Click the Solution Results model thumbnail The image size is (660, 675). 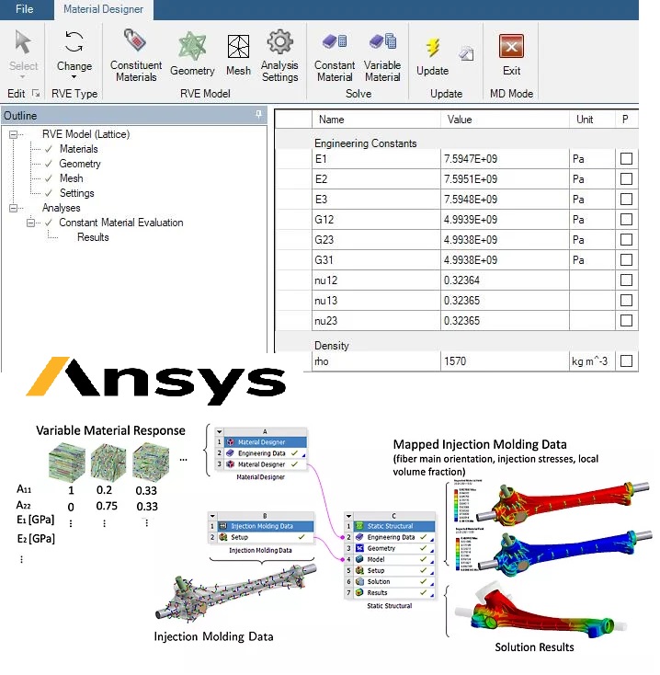point(540,612)
